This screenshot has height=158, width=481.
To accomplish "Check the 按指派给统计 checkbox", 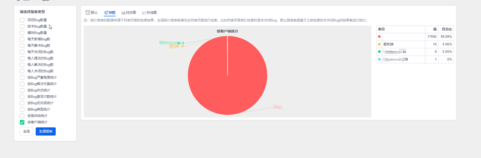I will (x=22, y=116).
